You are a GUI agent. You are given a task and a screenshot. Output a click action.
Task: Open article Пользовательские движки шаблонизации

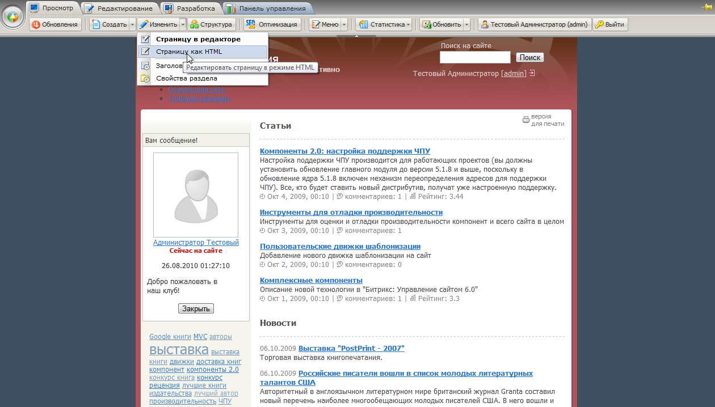point(340,246)
